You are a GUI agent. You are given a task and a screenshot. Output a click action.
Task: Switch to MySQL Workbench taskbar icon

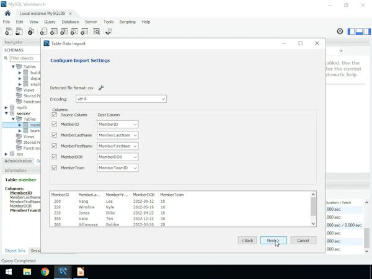[63, 272]
